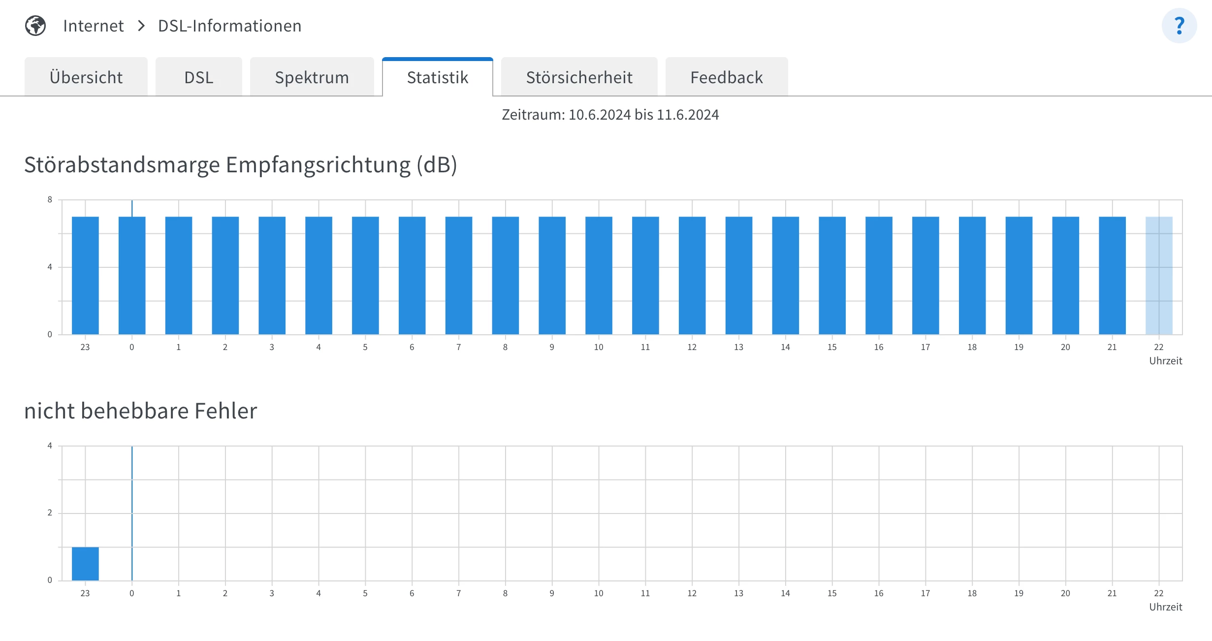Click the error bar at hour 23
Screen dimensions: 1212x641
[85, 564]
